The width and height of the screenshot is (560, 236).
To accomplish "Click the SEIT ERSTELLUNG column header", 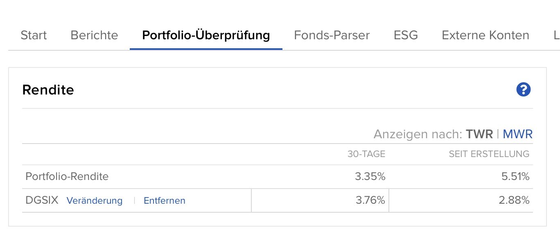I will (489, 154).
